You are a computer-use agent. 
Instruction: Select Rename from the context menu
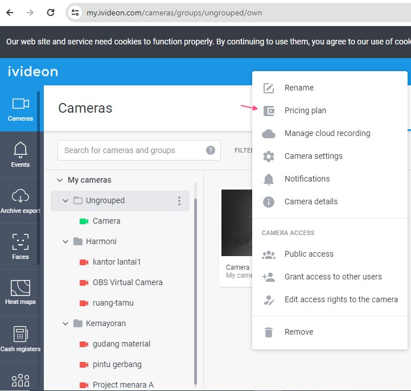pos(330,88)
